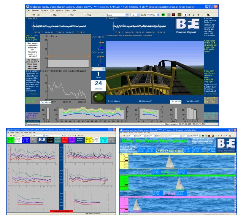
Task: Open the Options menu in Roller Coaster window
Action: pyautogui.click(x=59, y=10)
